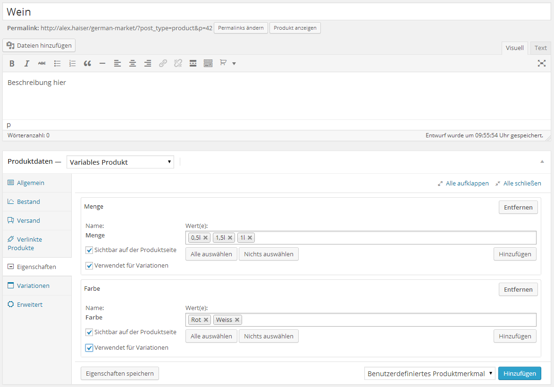
Task: Toggle bold formatting in the editor
Action: tap(12, 64)
